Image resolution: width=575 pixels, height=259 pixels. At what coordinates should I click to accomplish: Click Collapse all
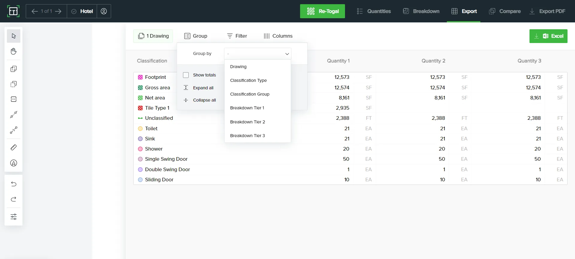pyautogui.click(x=200, y=100)
